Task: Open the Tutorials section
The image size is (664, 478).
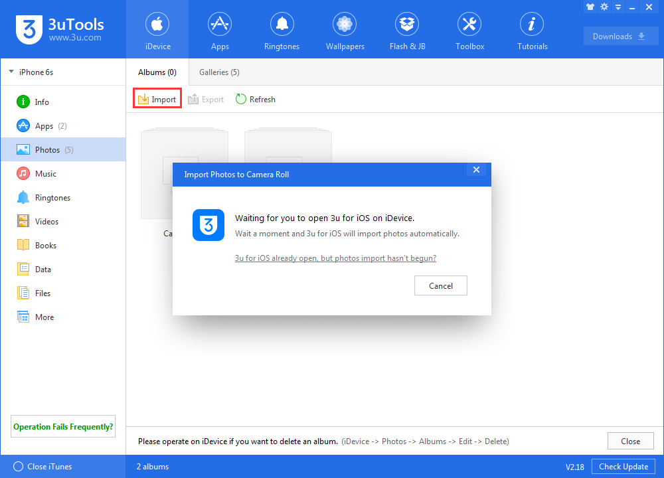Action: point(533,30)
